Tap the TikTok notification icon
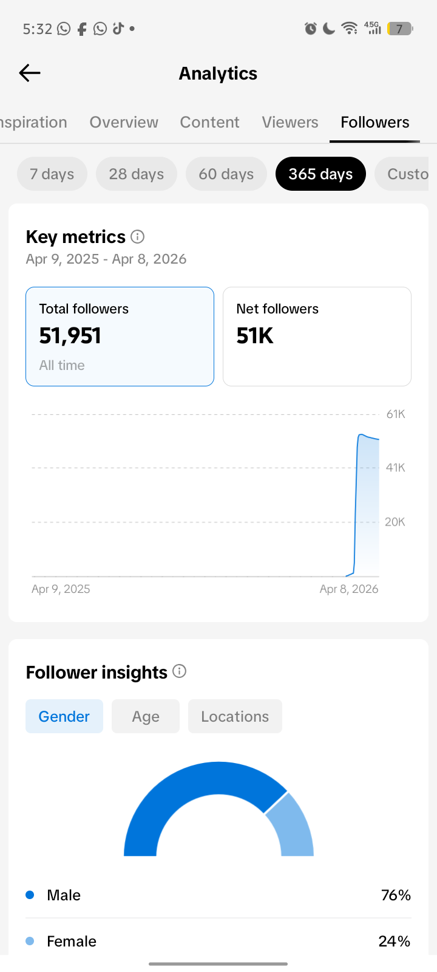This screenshot has width=437, height=972. pyautogui.click(x=118, y=29)
